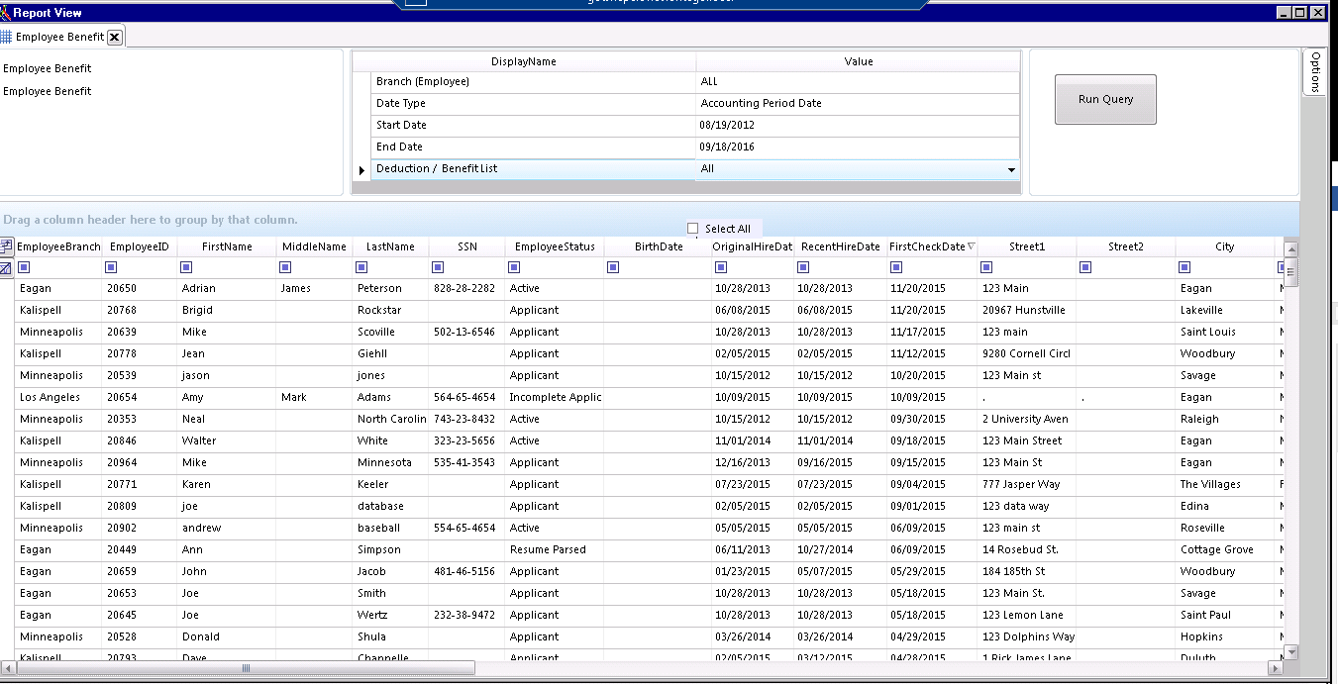
Task: Click filter icon under FirstCheckDate column
Action: 895,267
